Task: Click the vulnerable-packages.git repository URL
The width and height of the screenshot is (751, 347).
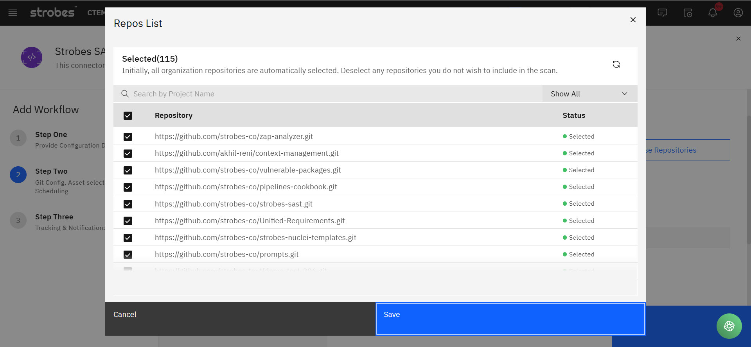Action: coord(248,170)
